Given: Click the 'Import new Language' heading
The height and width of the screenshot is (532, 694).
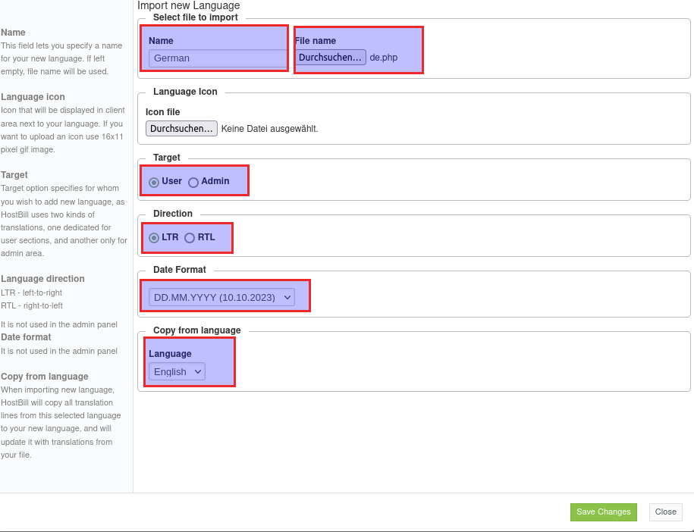Looking at the screenshot, I should (x=188, y=6).
